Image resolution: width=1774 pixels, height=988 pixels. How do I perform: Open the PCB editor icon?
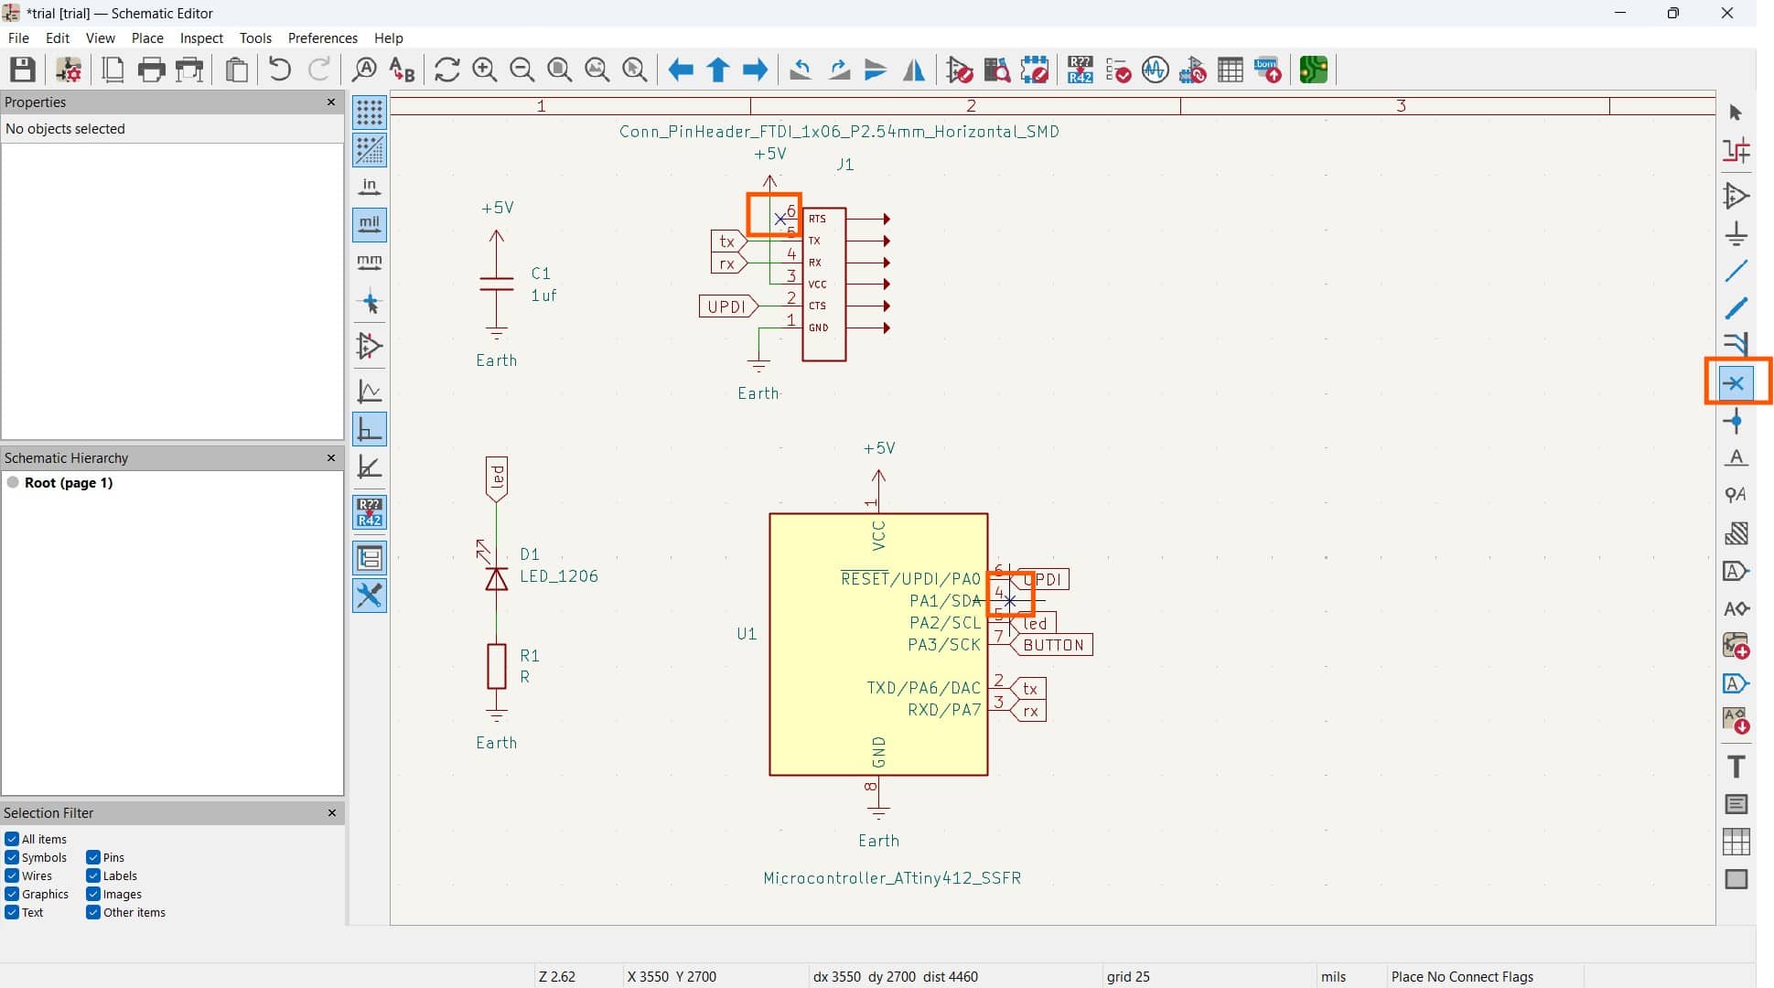pyautogui.click(x=1313, y=70)
